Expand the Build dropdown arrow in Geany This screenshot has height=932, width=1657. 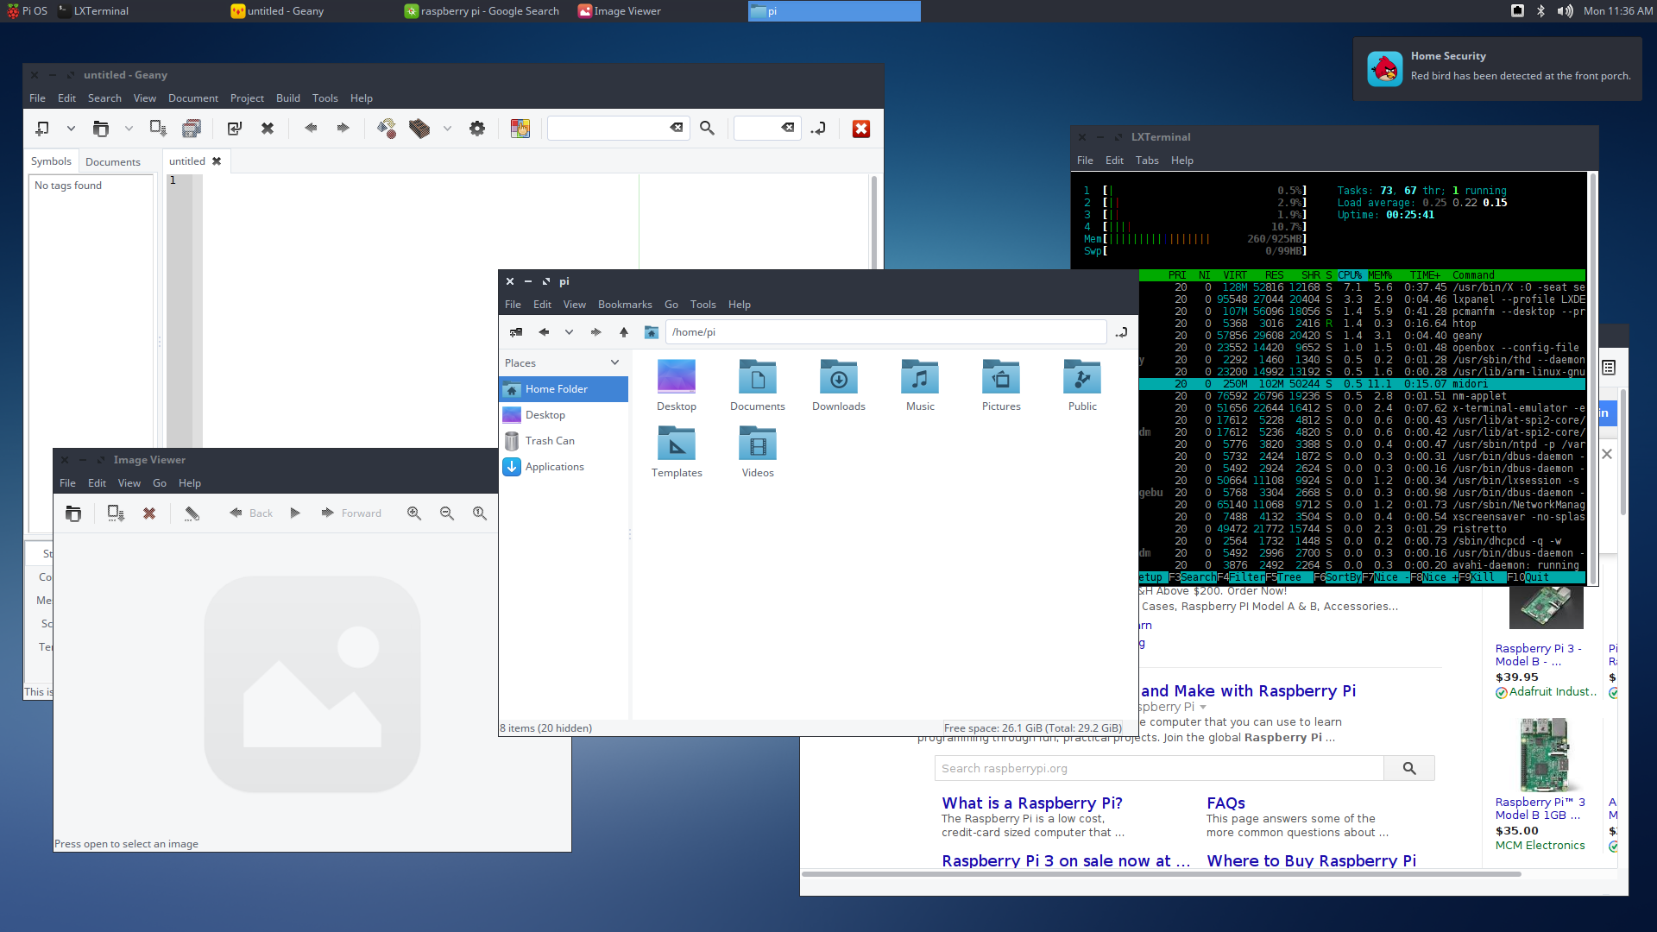tap(447, 129)
